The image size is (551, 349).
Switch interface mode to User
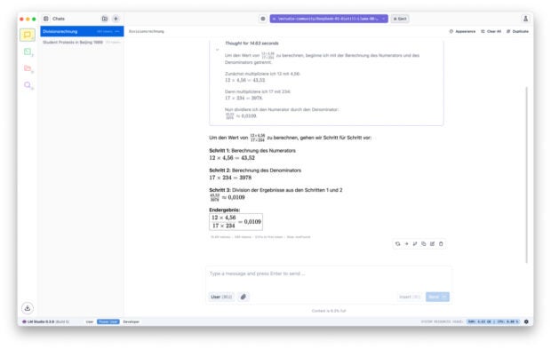click(90, 321)
